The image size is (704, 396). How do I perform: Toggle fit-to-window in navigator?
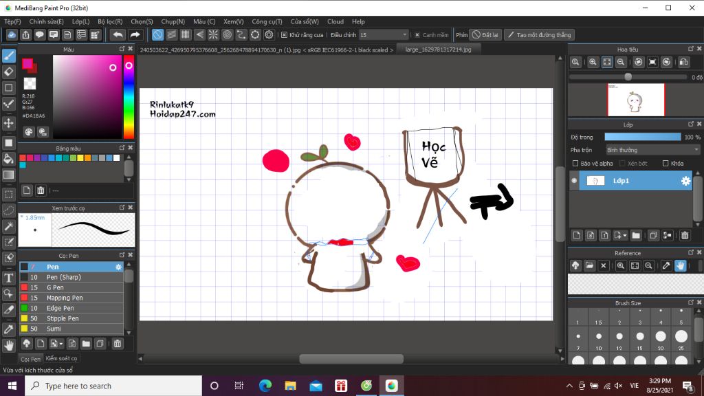tap(606, 63)
